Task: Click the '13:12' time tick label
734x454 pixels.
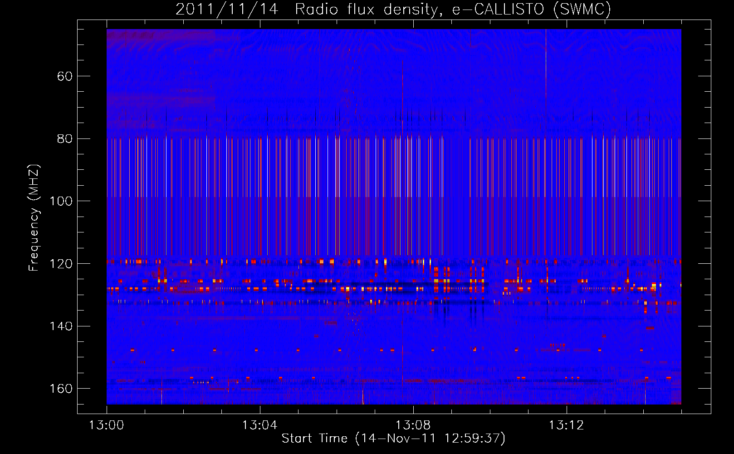Action: 566,425
